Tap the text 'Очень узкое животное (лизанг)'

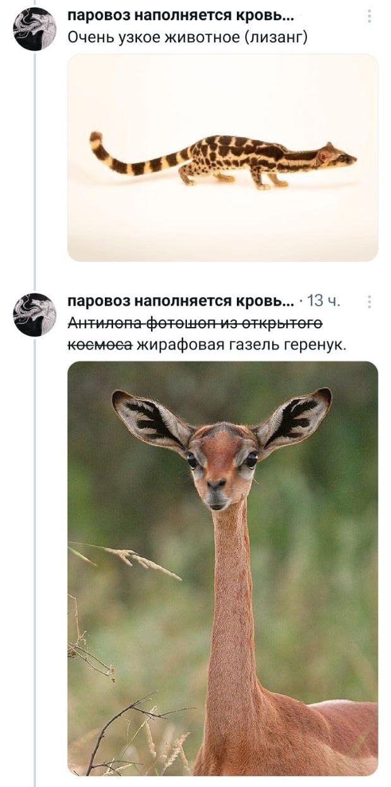click(188, 39)
